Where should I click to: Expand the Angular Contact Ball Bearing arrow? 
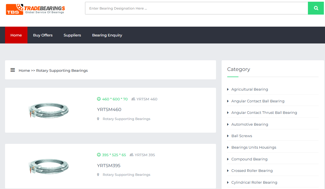(228, 101)
